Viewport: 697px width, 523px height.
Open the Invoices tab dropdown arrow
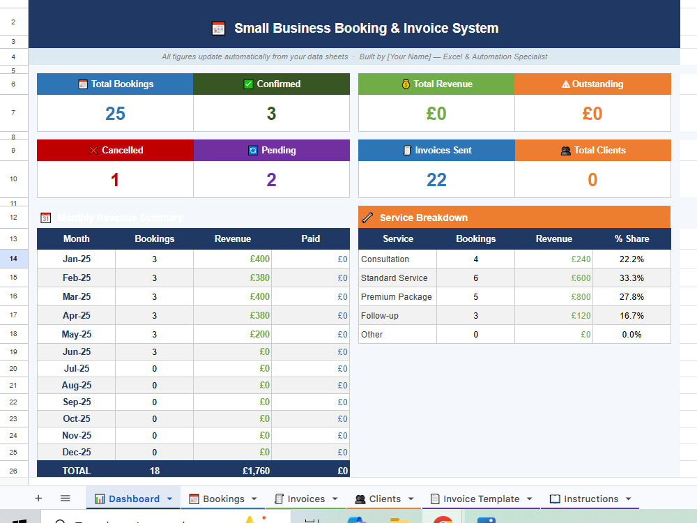[x=335, y=499]
